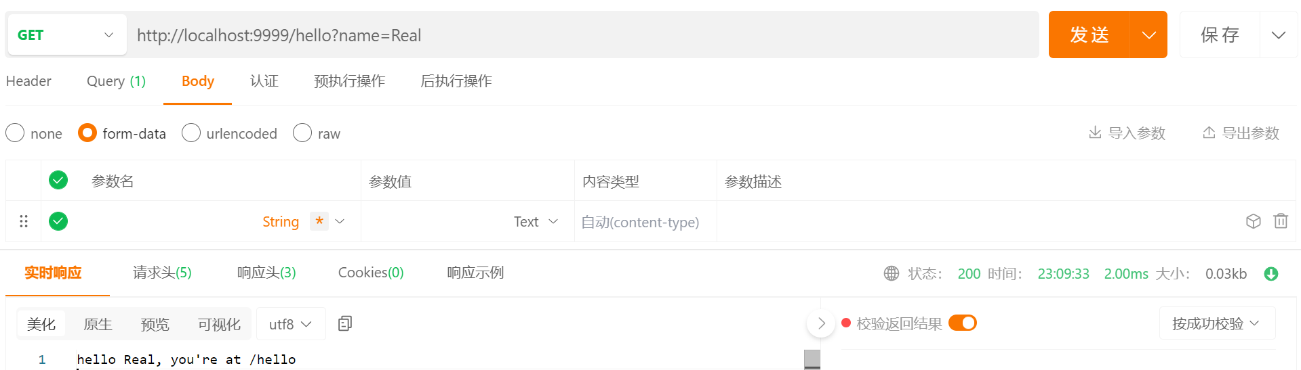
Task: Click the import parameters icon
Action: tap(1094, 133)
